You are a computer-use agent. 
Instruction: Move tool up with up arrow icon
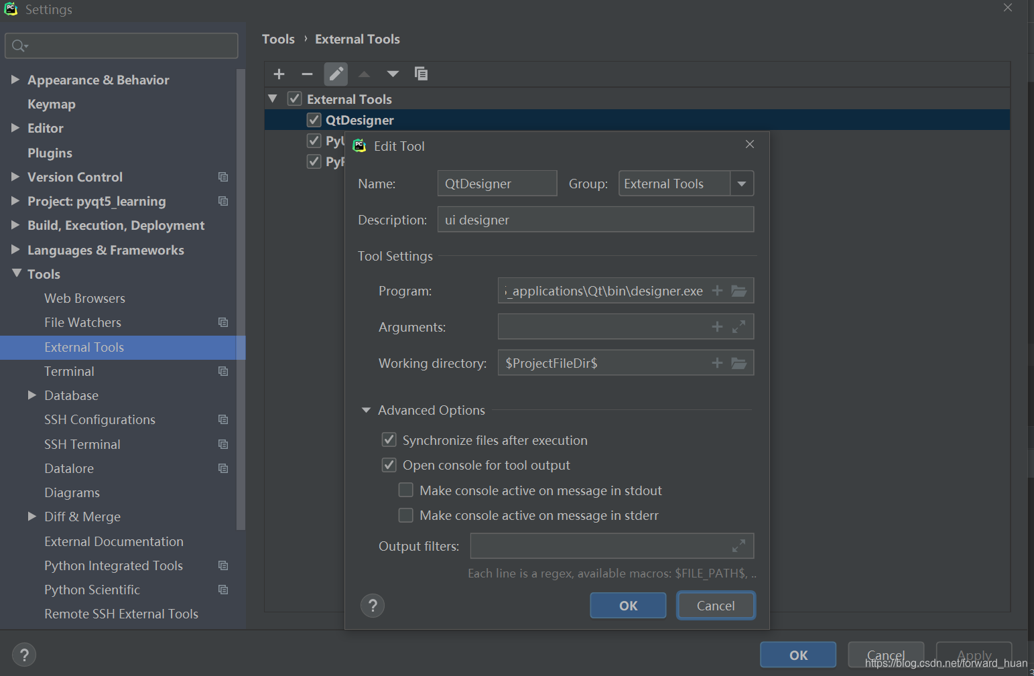364,74
